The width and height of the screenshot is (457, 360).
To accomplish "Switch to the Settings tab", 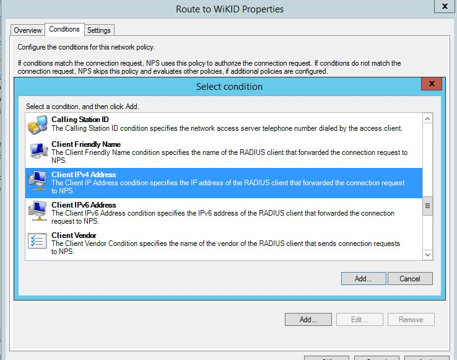I will pyautogui.click(x=99, y=30).
